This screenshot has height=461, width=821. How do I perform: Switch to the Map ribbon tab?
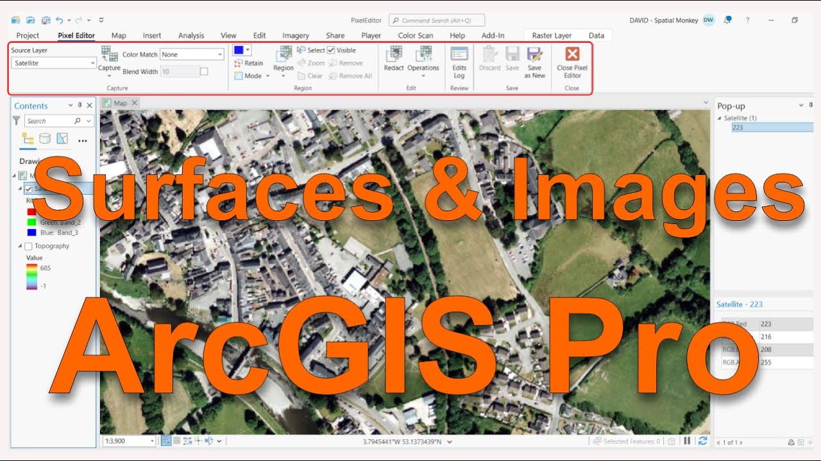119,36
